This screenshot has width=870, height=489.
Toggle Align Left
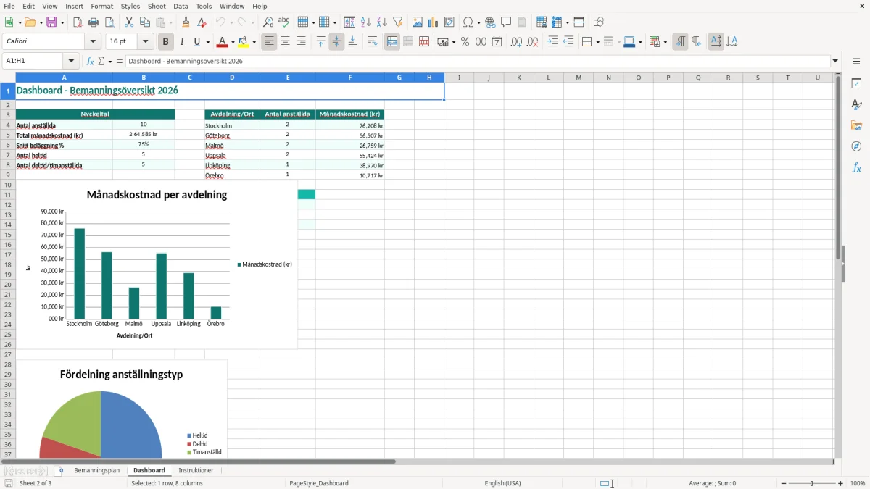[x=269, y=42]
